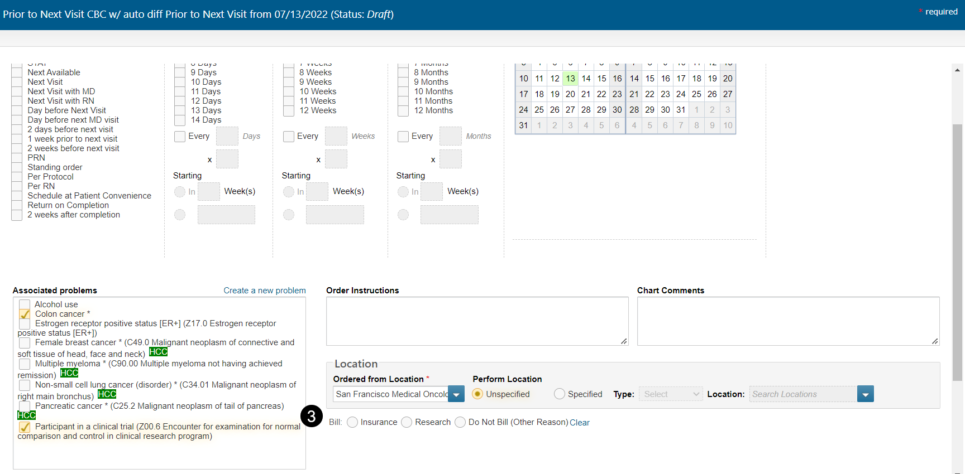Open the Type select dropdown
The height and width of the screenshot is (474, 965).
(670, 394)
